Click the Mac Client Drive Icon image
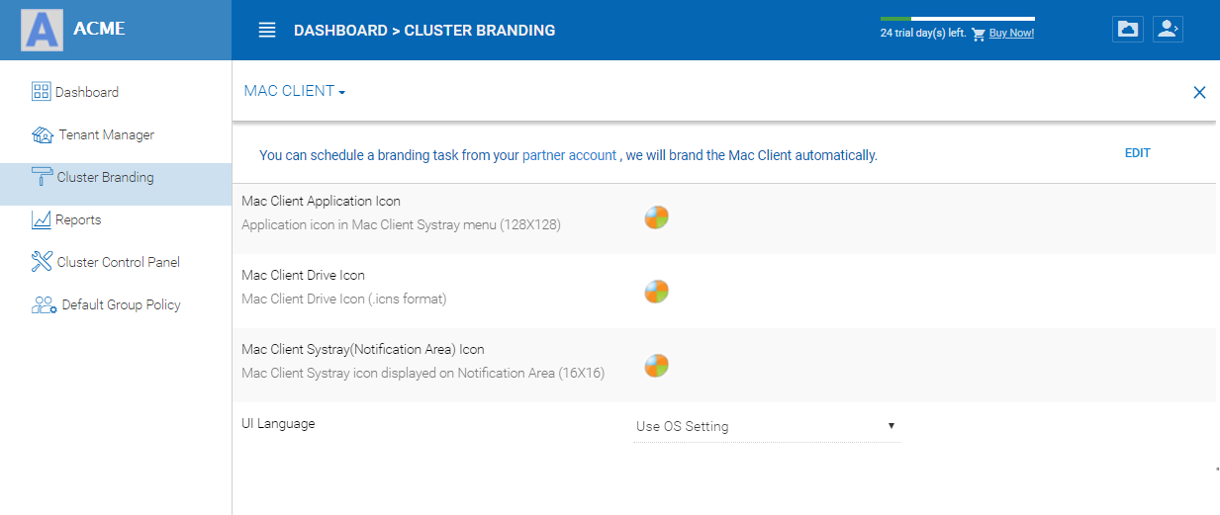Viewport: 1220px width, 515px height. pyautogui.click(x=656, y=292)
